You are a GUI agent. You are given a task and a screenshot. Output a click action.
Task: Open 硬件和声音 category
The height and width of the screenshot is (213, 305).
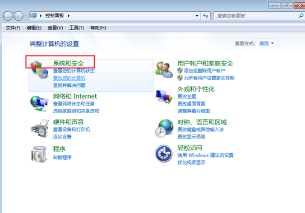(x=68, y=122)
